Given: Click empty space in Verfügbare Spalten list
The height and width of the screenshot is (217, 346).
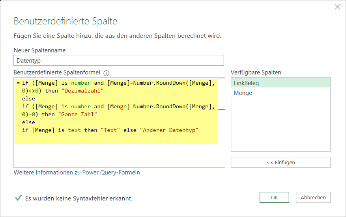Looking at the screenshot, I should click(280, 126).
